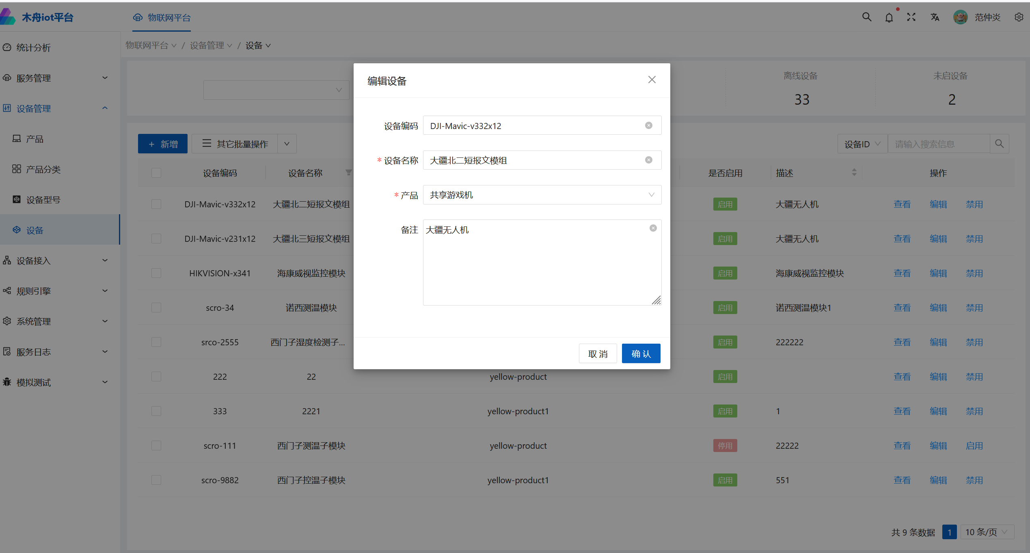Tick the checkbox for row 333
The image size is (1030, 553).
pos(156,411)
